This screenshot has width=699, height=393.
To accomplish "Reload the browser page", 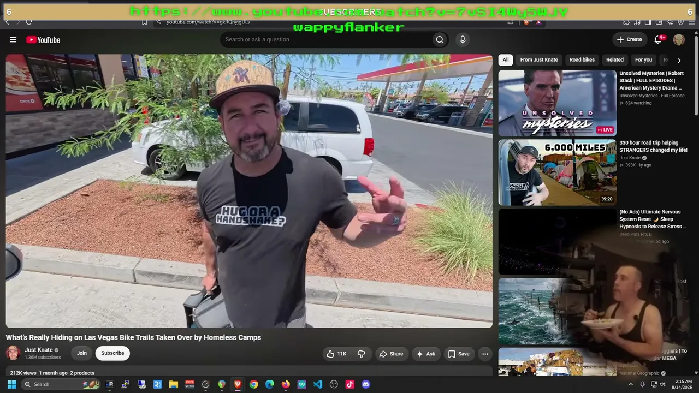I will click(x=28, y=22).
